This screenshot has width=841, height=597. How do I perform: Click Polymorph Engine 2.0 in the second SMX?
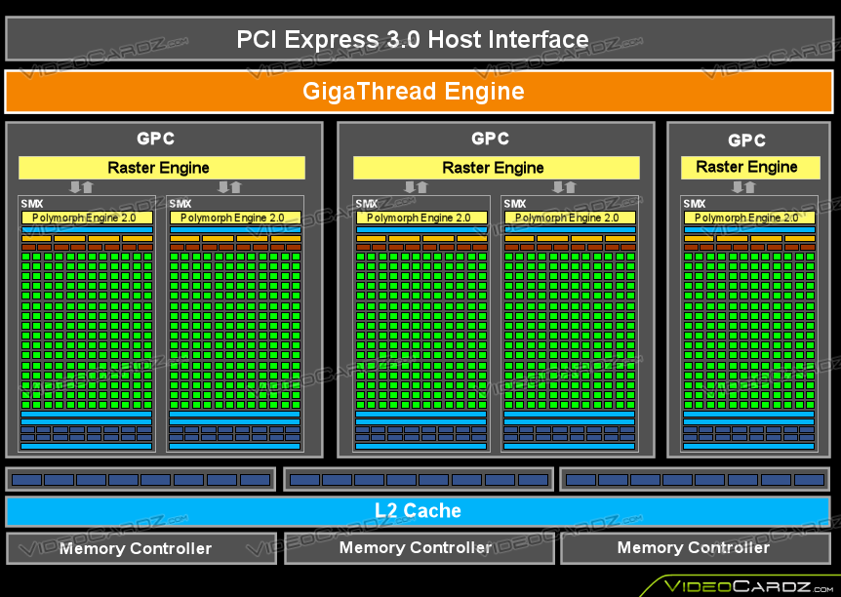tap(234, 218)
